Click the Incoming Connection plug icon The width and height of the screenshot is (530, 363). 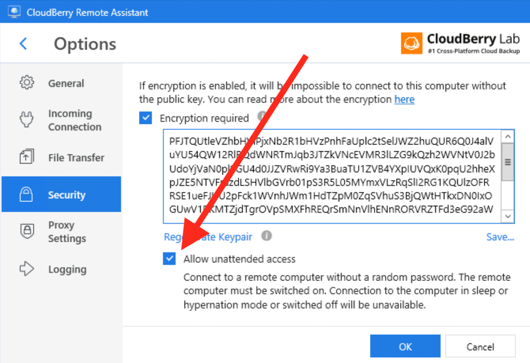coord(26,119)
